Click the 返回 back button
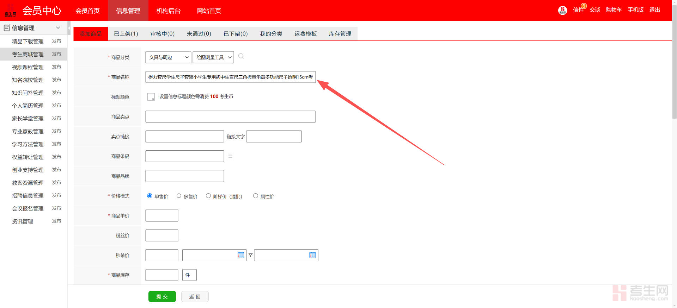Viewport: 677px width, 308px height. [195, 296]
